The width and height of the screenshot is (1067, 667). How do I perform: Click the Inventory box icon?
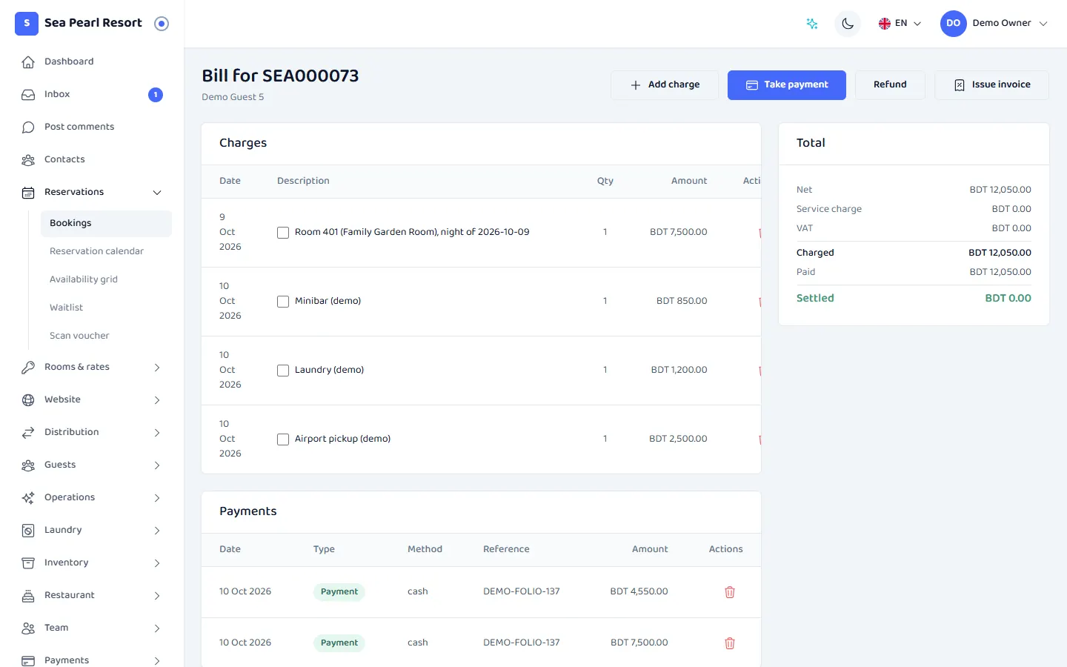tap(28, 563)
